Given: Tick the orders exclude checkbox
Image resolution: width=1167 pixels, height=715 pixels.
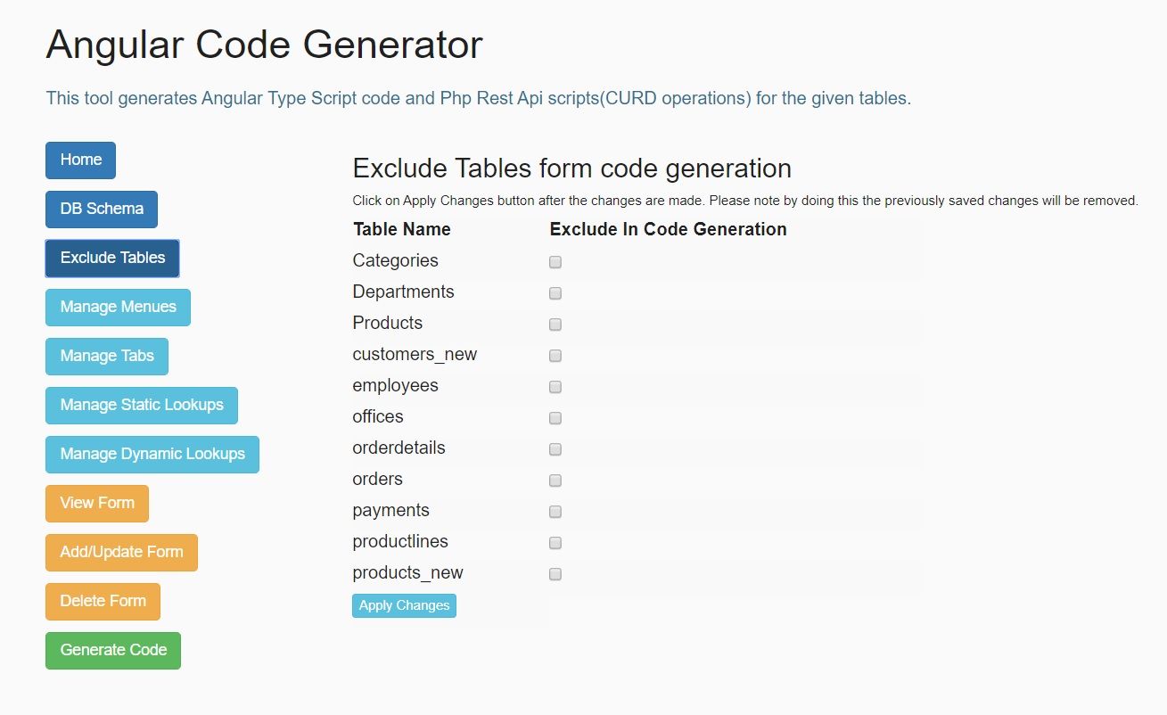Looking at the screenshot, I should tap(555, 481).
